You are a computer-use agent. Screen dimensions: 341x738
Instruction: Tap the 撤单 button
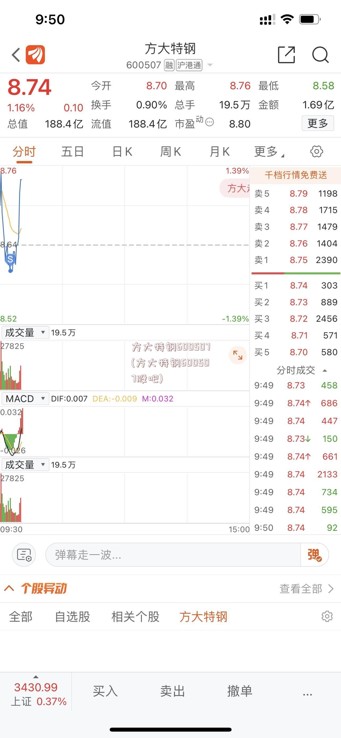[x=240, y=691]
